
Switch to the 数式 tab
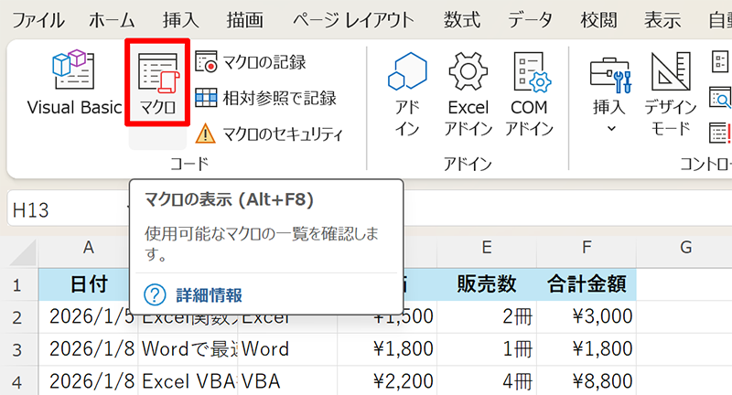pyautogui.click(x=463, y=20)
